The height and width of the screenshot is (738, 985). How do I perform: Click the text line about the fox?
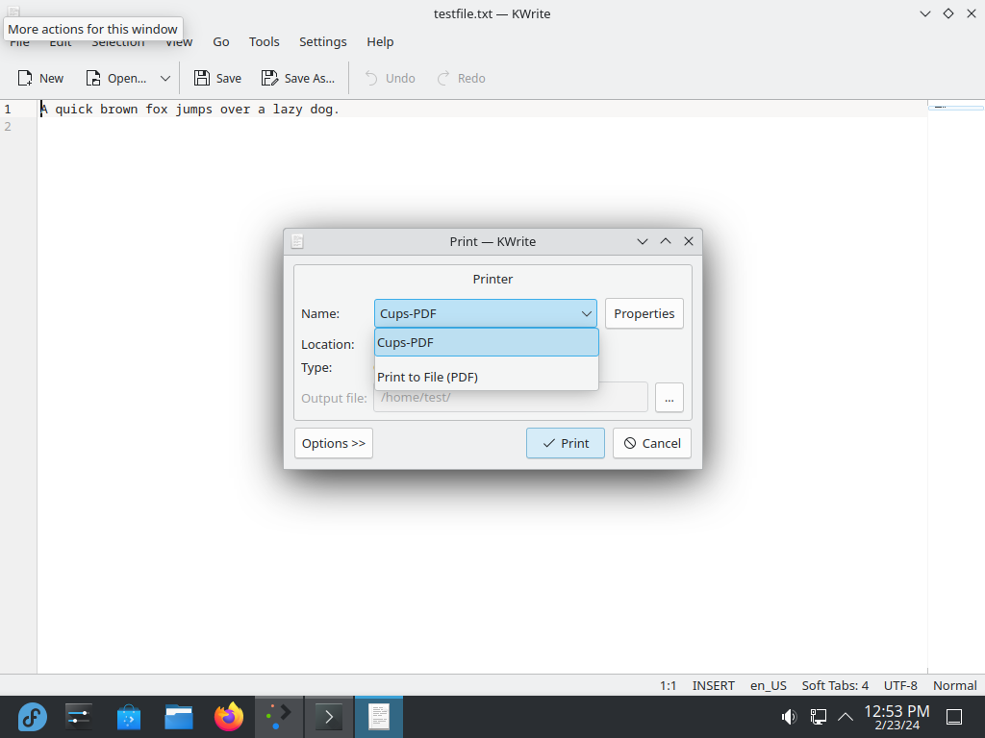pos(190,110)
